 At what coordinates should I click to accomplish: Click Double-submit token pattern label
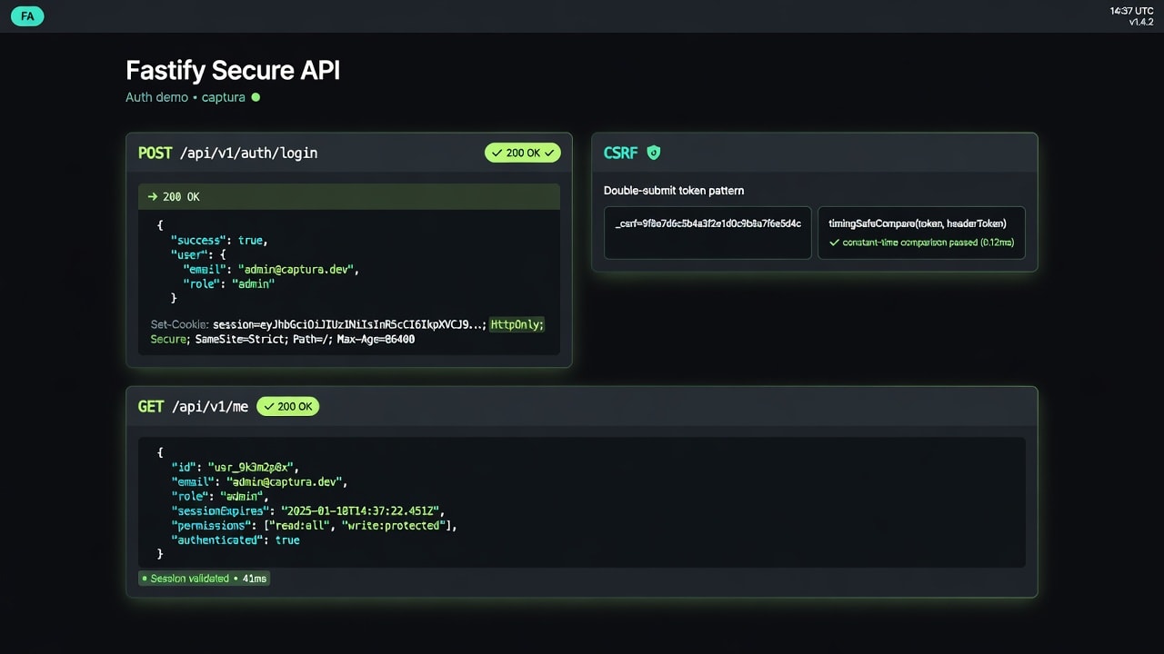[x=674, y=191]
